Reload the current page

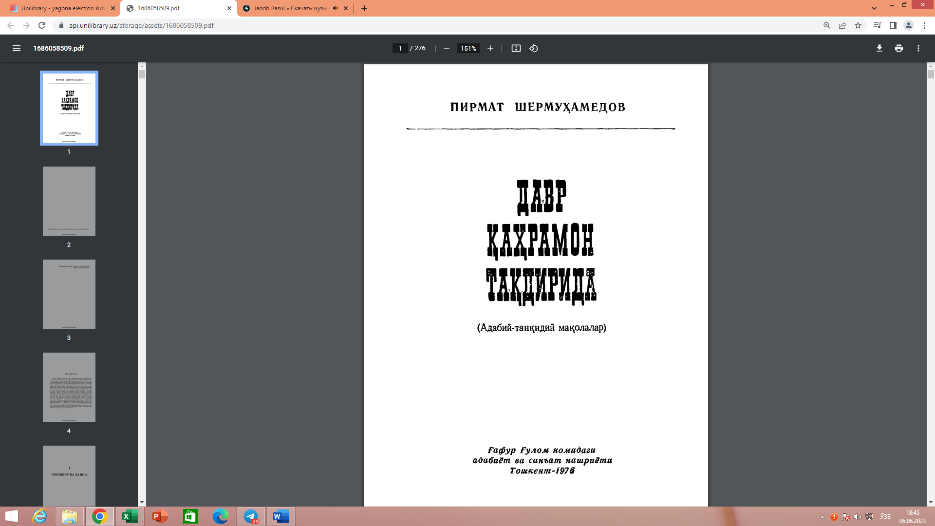[x=42, y=25]
